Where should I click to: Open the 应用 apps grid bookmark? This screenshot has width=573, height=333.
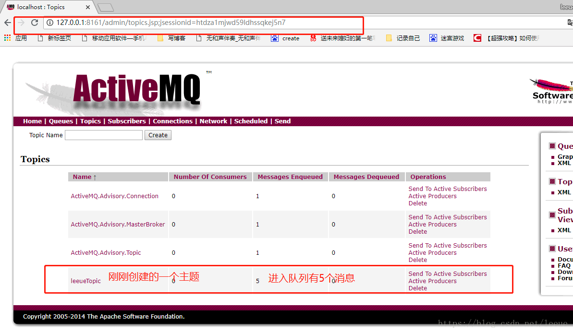pos(15,38)
